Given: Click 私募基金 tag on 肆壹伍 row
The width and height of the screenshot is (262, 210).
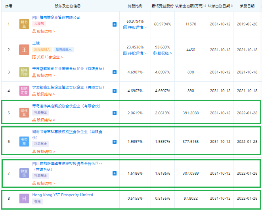Looking at the screenshot, I should click(x=40, y=175).
